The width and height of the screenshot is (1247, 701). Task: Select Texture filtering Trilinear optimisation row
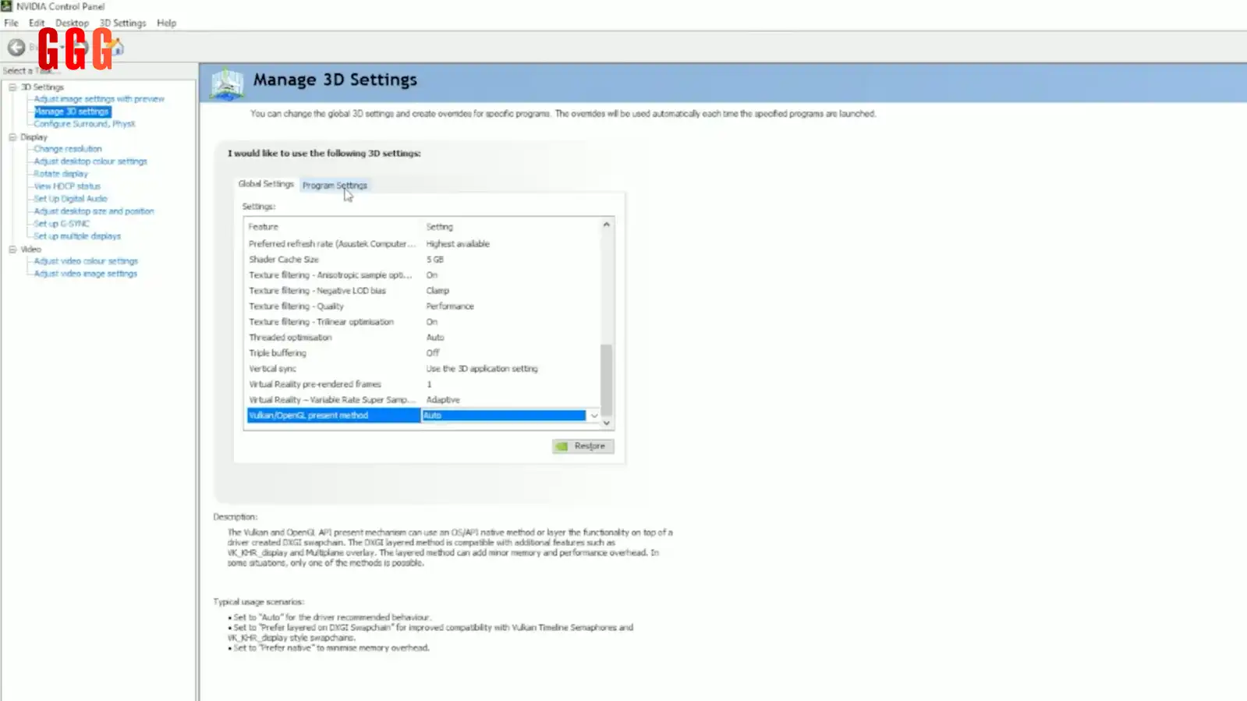tap(422, 322)
